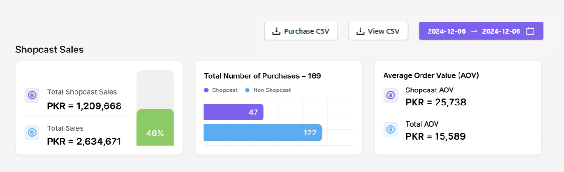Toggle the Non Shopcast legend series

tap(268, 90)
